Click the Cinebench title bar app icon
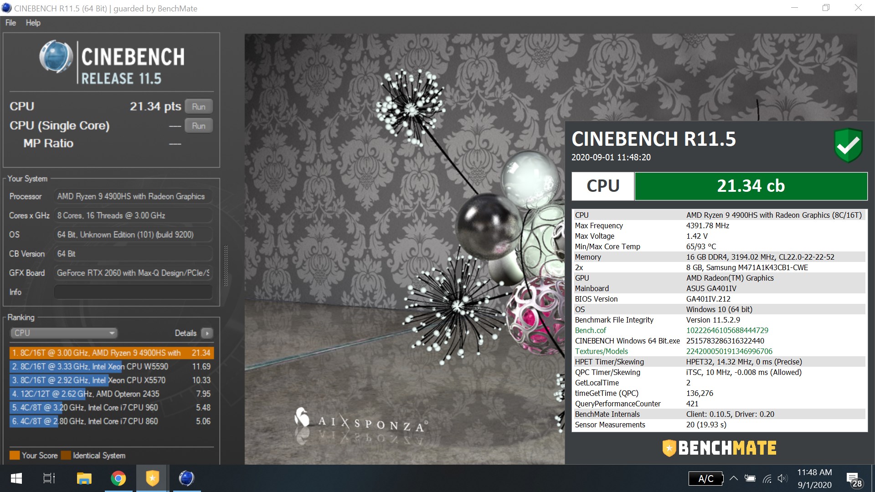The image size is (875, 492). (6, 8)
